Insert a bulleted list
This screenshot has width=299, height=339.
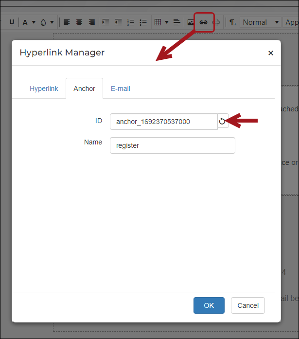pos(143,22)
